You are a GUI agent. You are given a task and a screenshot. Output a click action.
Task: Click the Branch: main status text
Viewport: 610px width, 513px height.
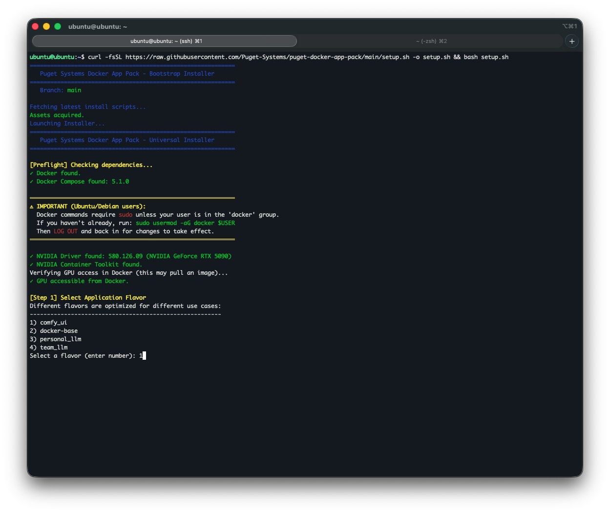pyautogui.click(x=61, y=90)
